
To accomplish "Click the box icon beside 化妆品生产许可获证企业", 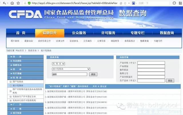I will (x=11, y=97).
